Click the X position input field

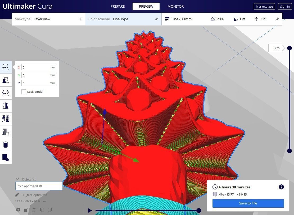pos(39,67)
